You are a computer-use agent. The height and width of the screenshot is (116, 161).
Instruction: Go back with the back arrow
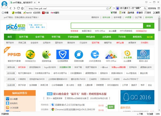11,8
